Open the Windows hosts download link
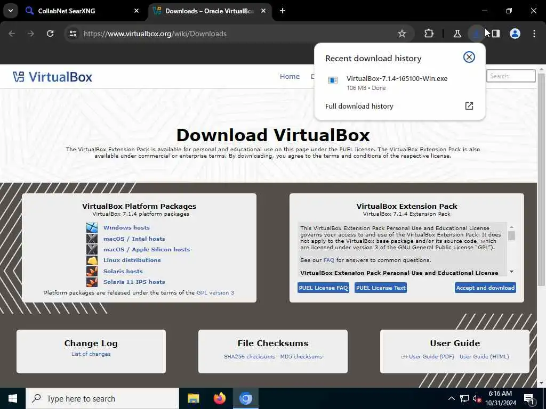546x409 pixels. pyautogui.click(x=126, y=228)
